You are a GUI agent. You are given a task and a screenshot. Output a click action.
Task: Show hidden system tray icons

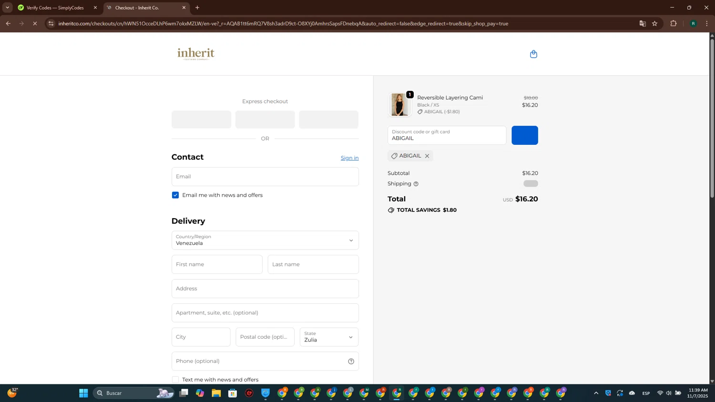[596, 393]
